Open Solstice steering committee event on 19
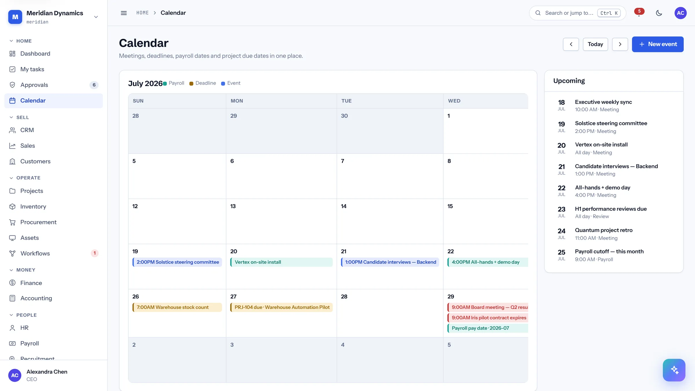 [x=177, y=262]
